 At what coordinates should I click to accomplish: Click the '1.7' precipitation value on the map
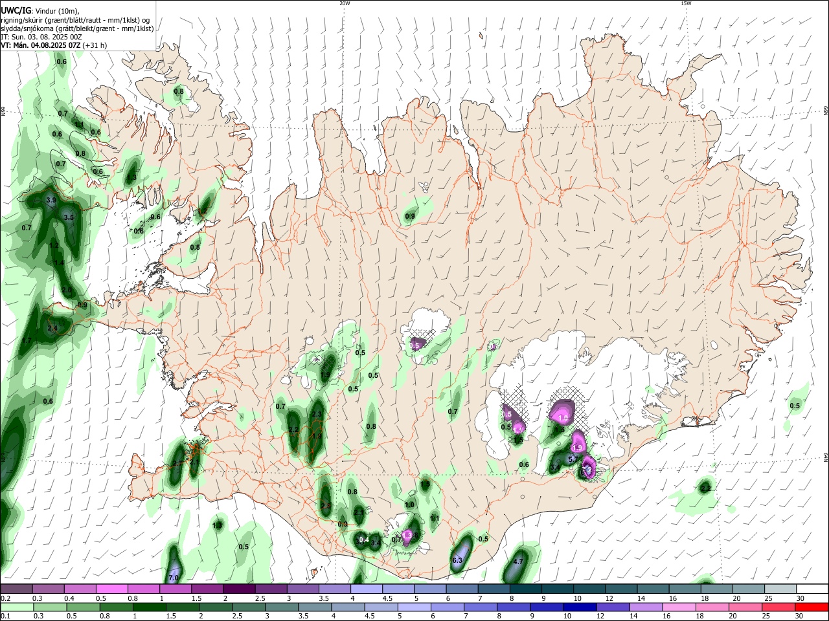[x=27, y=340]
